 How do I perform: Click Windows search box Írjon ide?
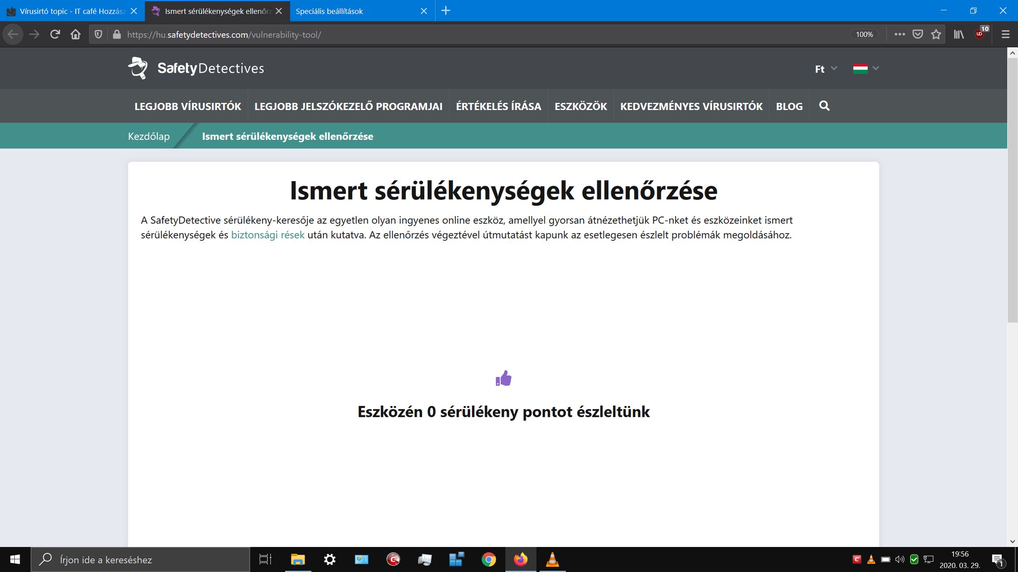click(141, 560)
